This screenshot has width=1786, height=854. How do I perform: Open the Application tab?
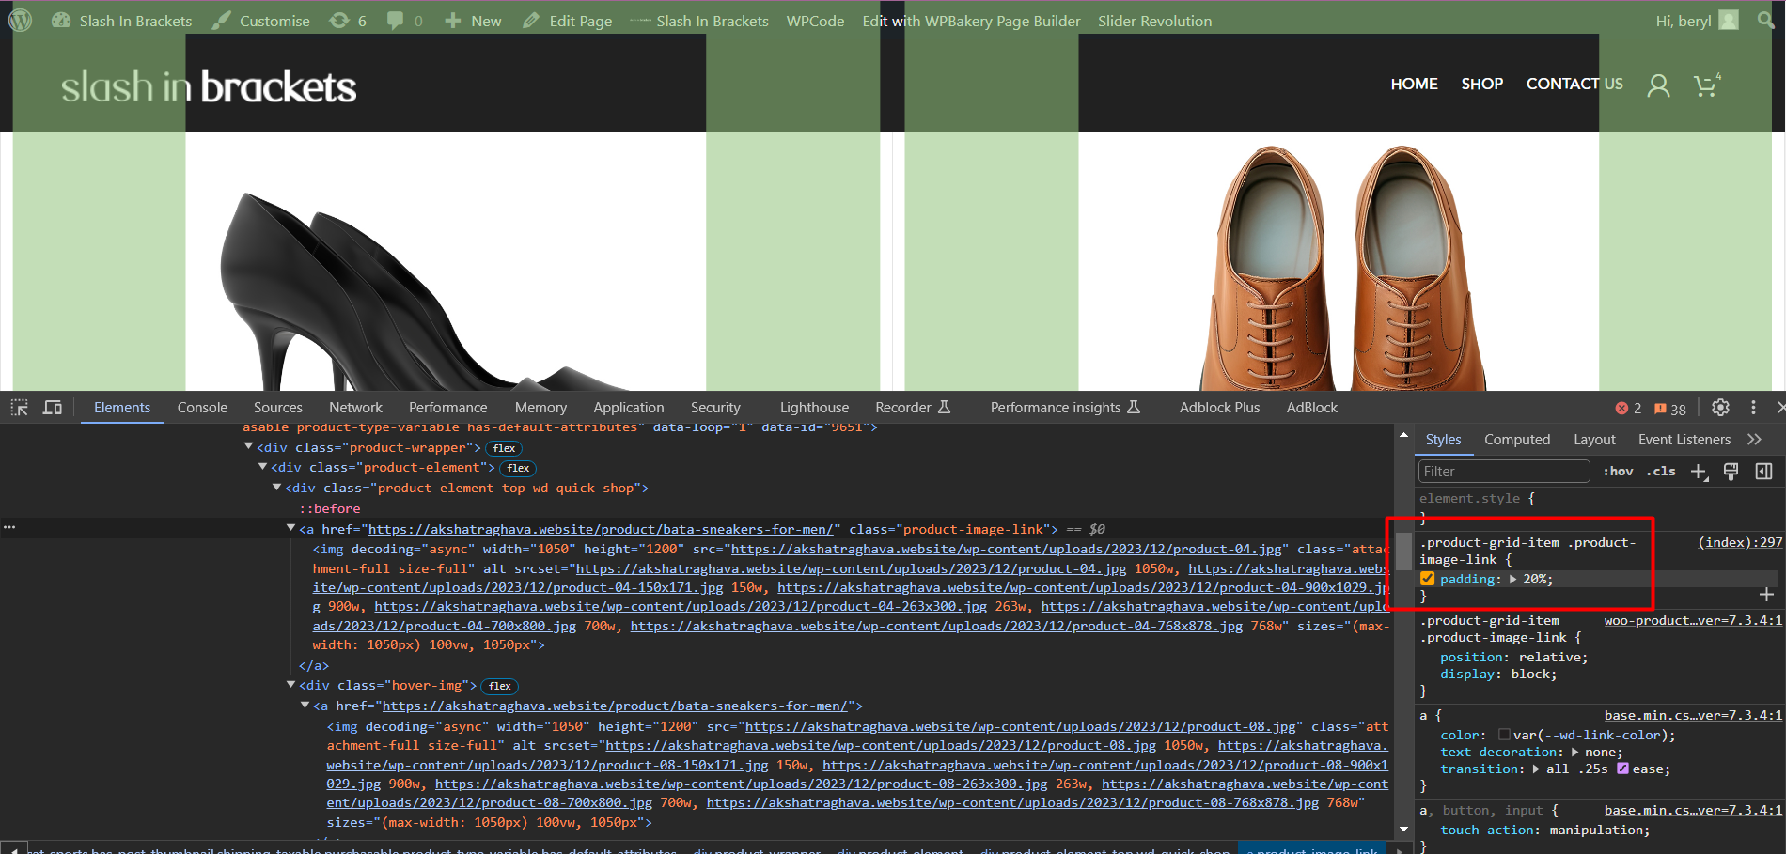(628, 408)
